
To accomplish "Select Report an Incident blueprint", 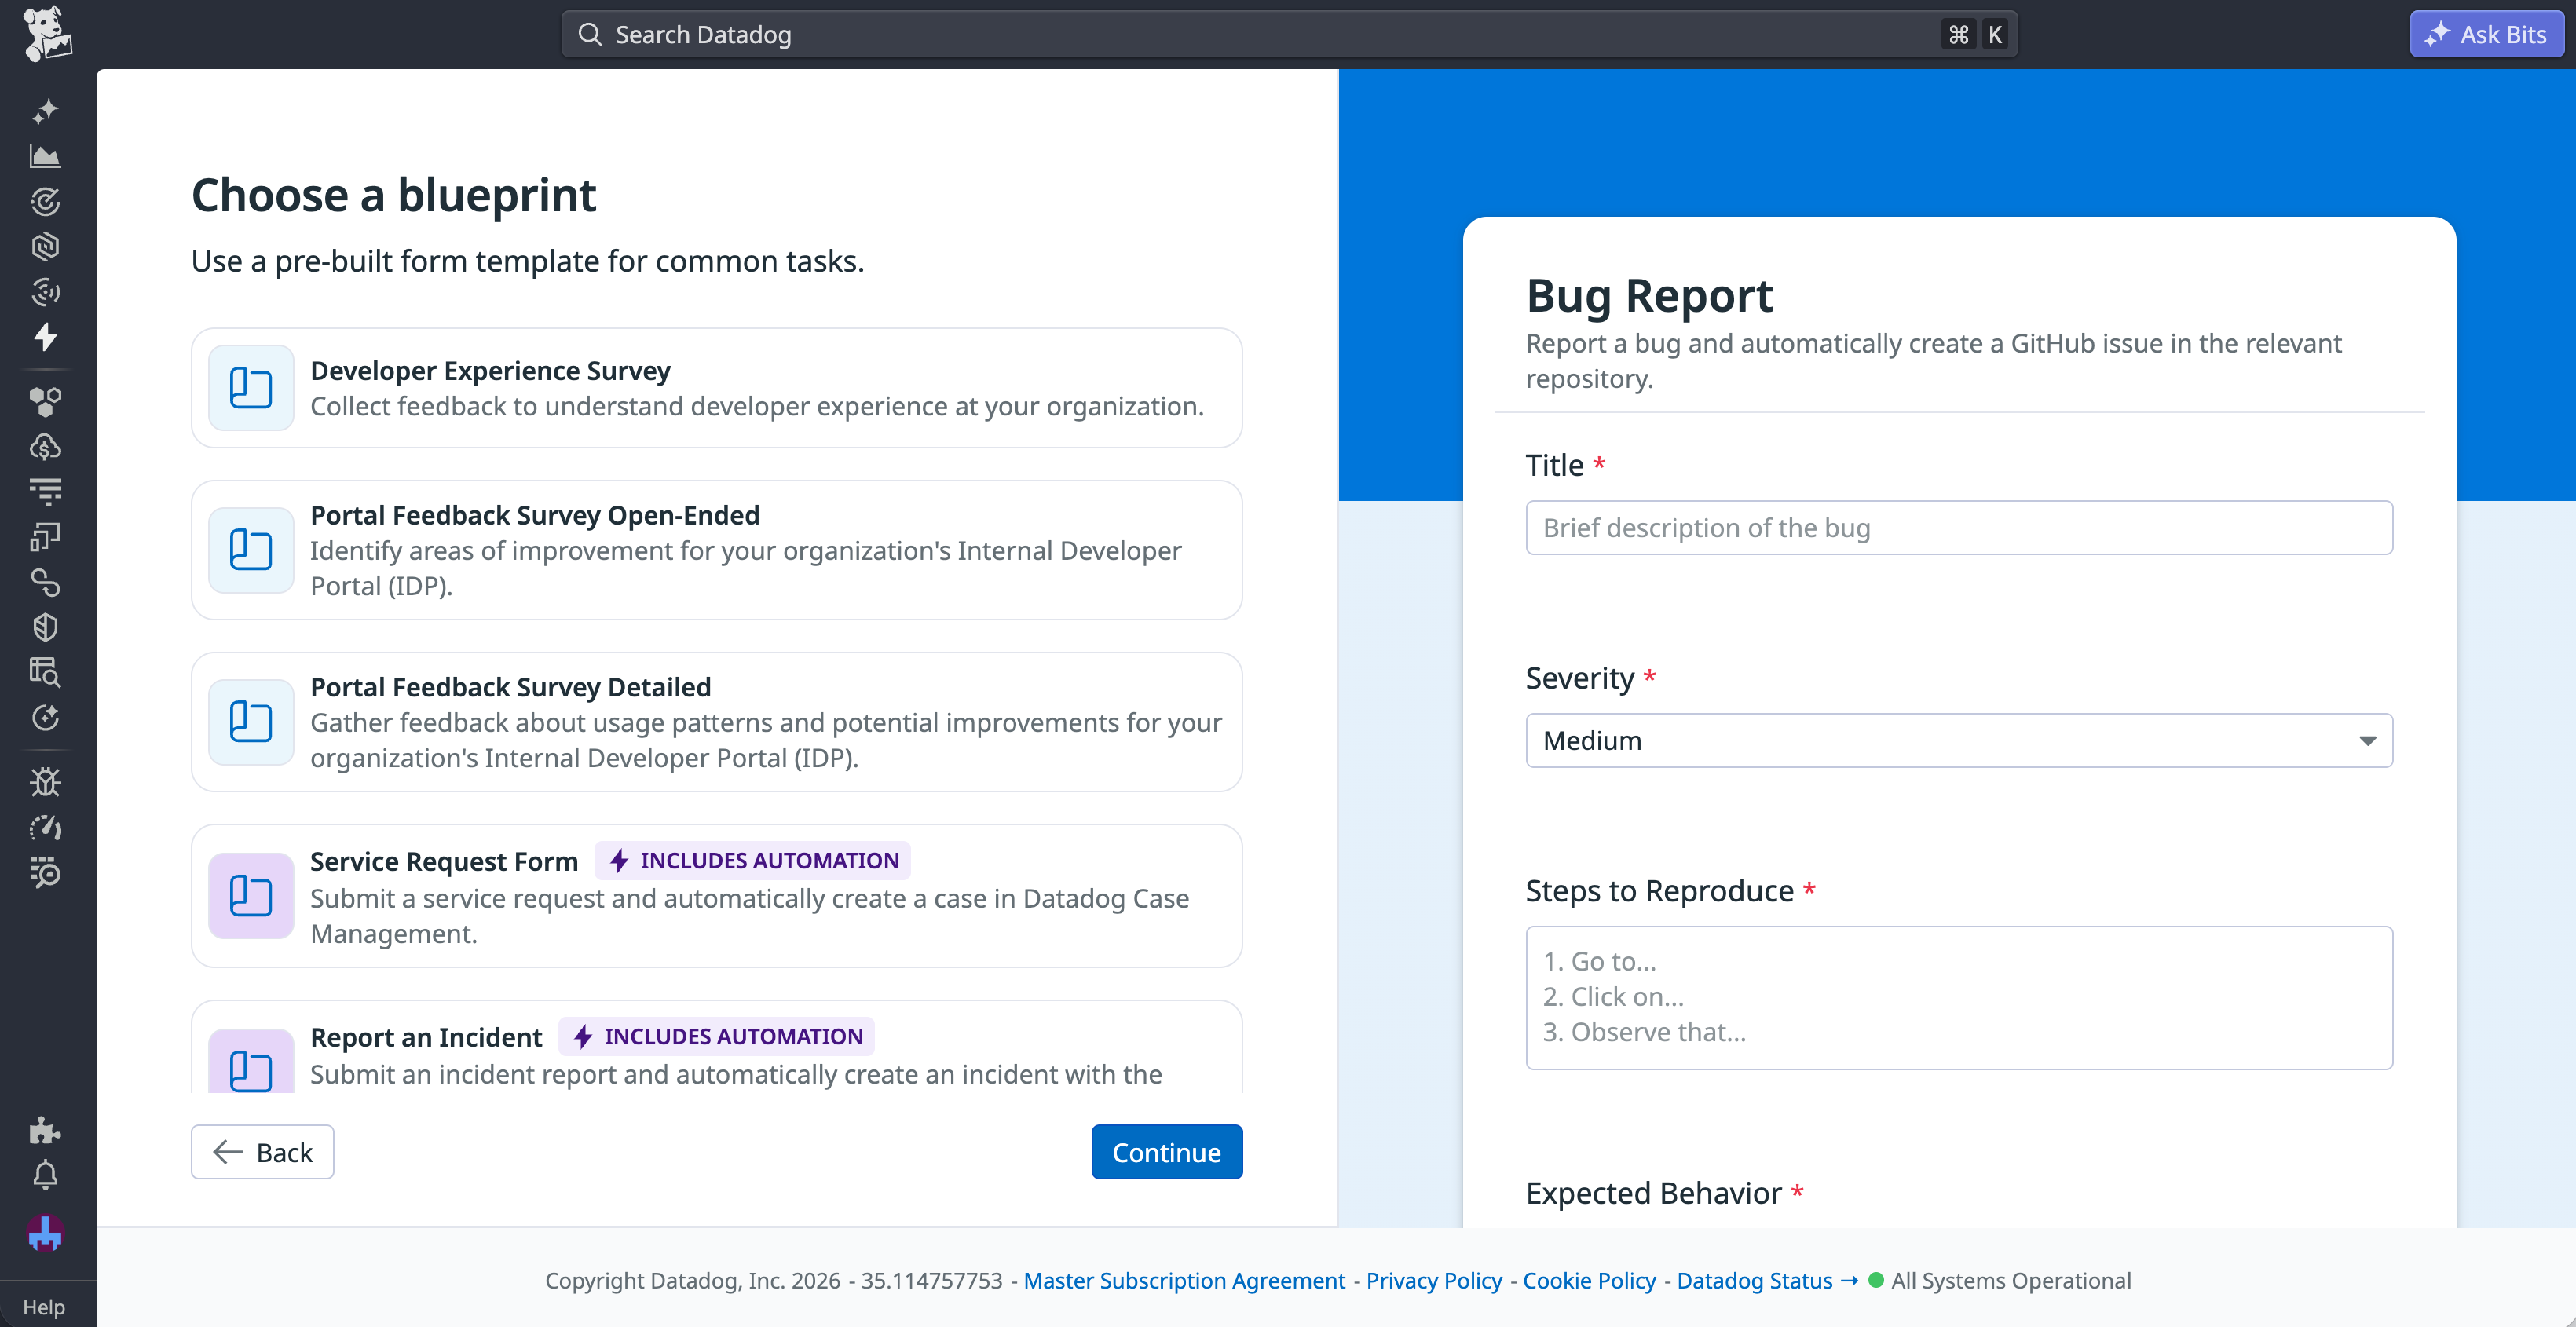I will [x=716, y=1047].
